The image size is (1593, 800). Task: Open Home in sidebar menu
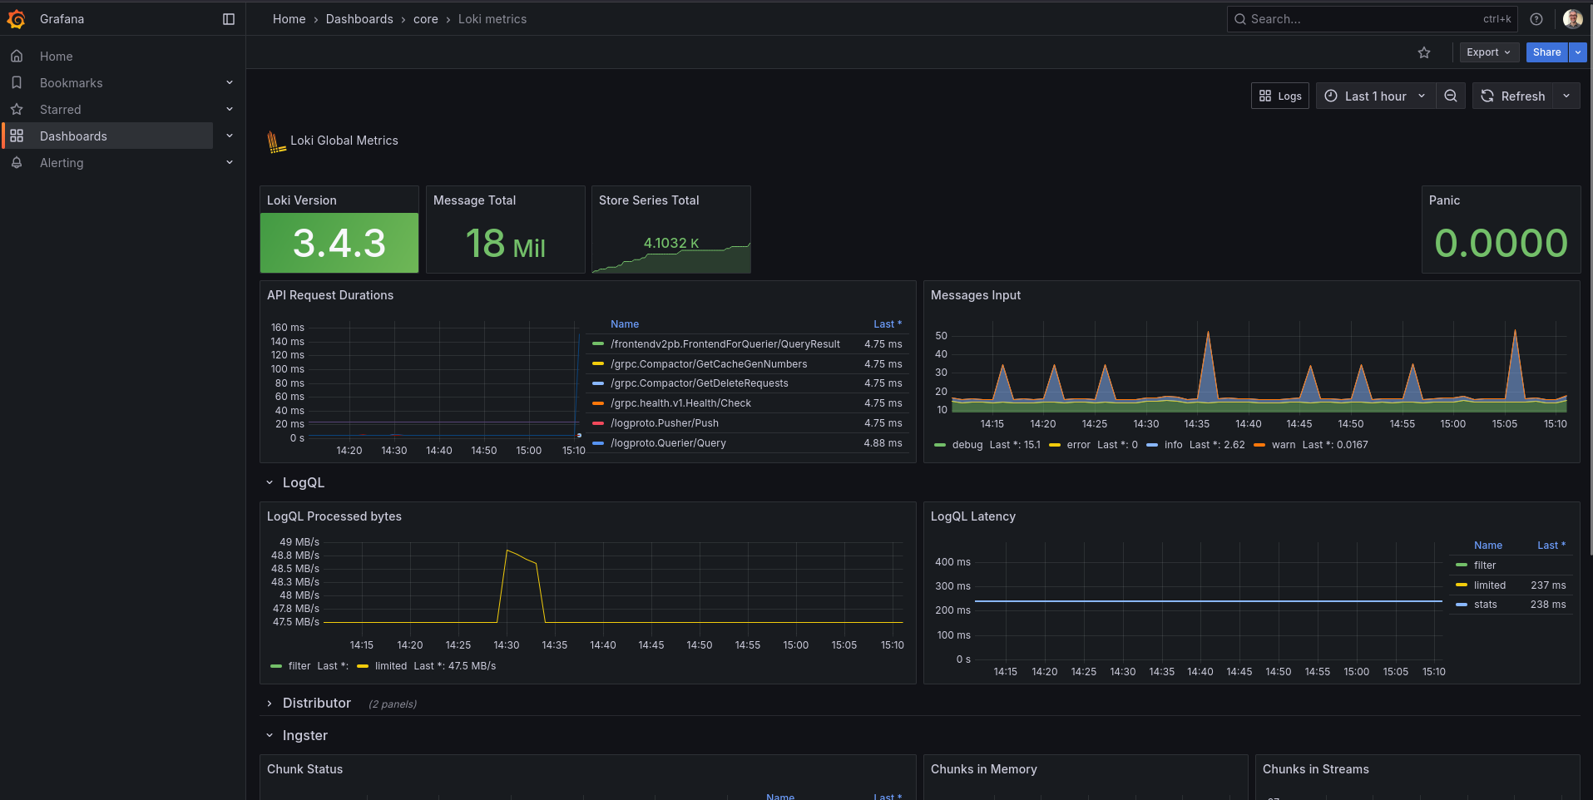click(x=57, y=57)
